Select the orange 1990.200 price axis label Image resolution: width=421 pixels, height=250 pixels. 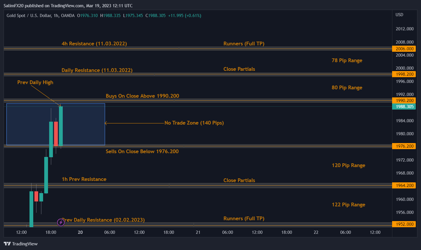click(x=404, y=100)
